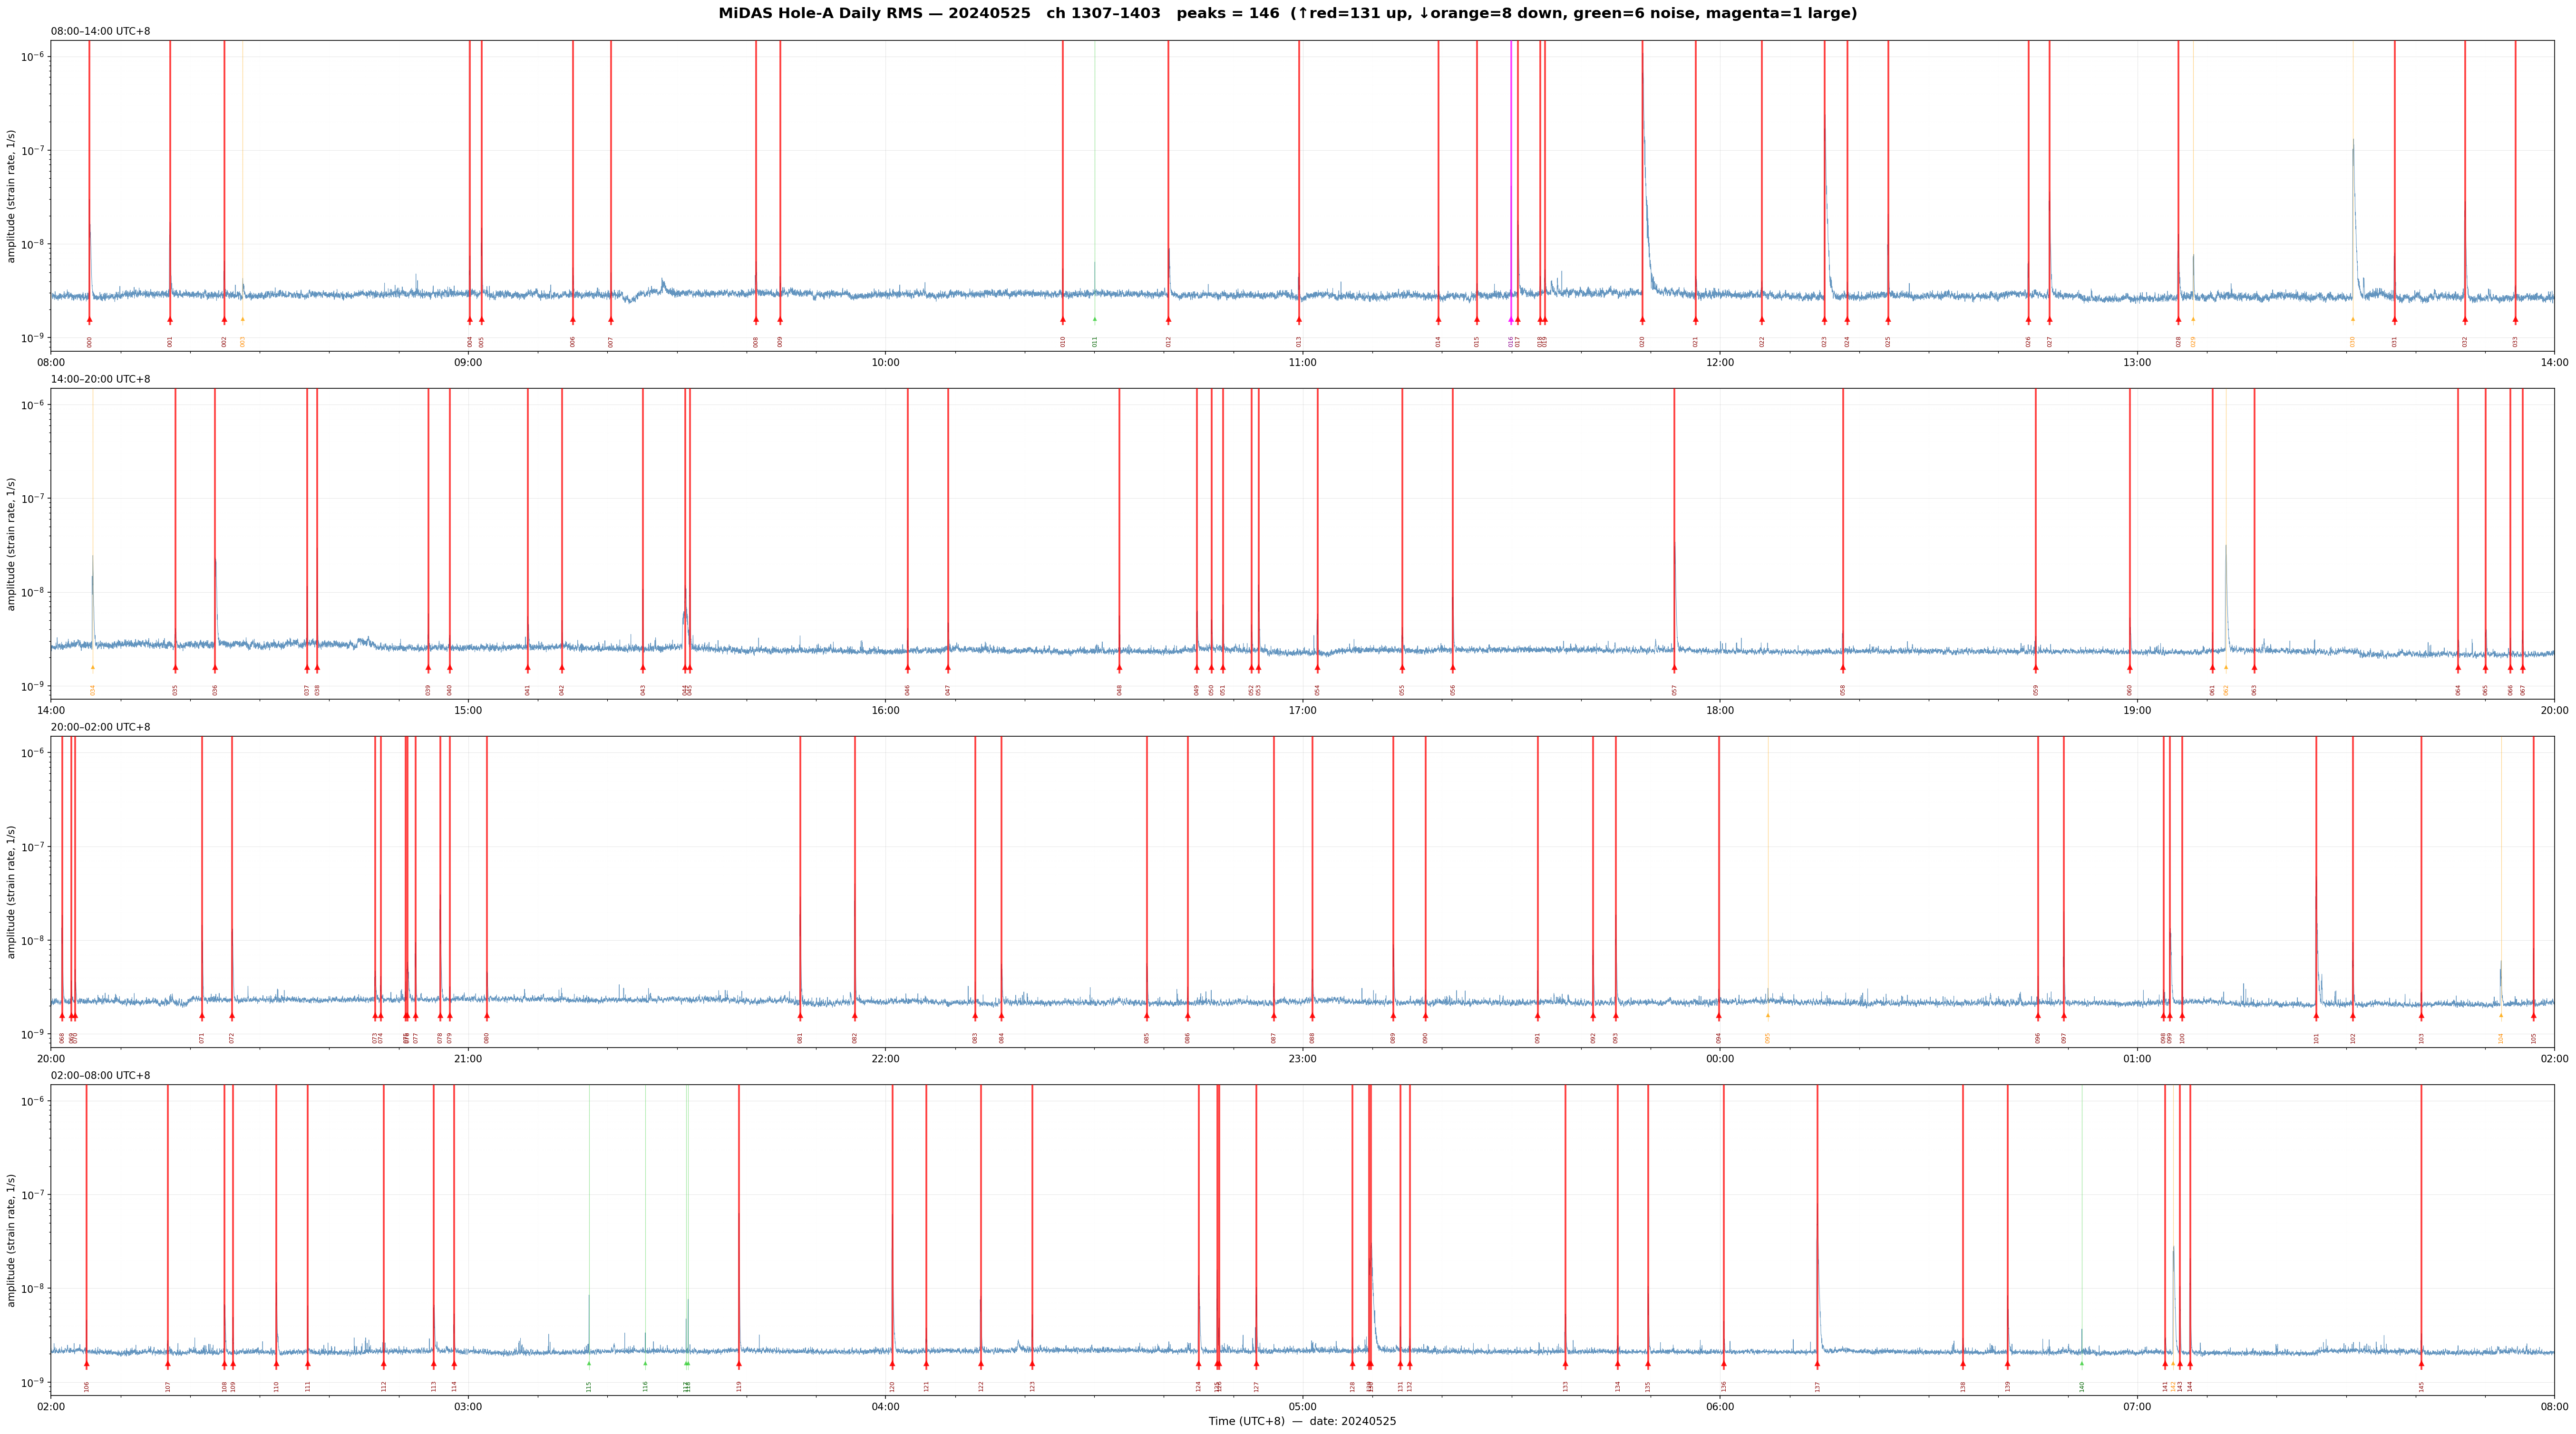Click the 01:00 time tick label
2576x1434 pixels.
click(x=2137, y=1058)
